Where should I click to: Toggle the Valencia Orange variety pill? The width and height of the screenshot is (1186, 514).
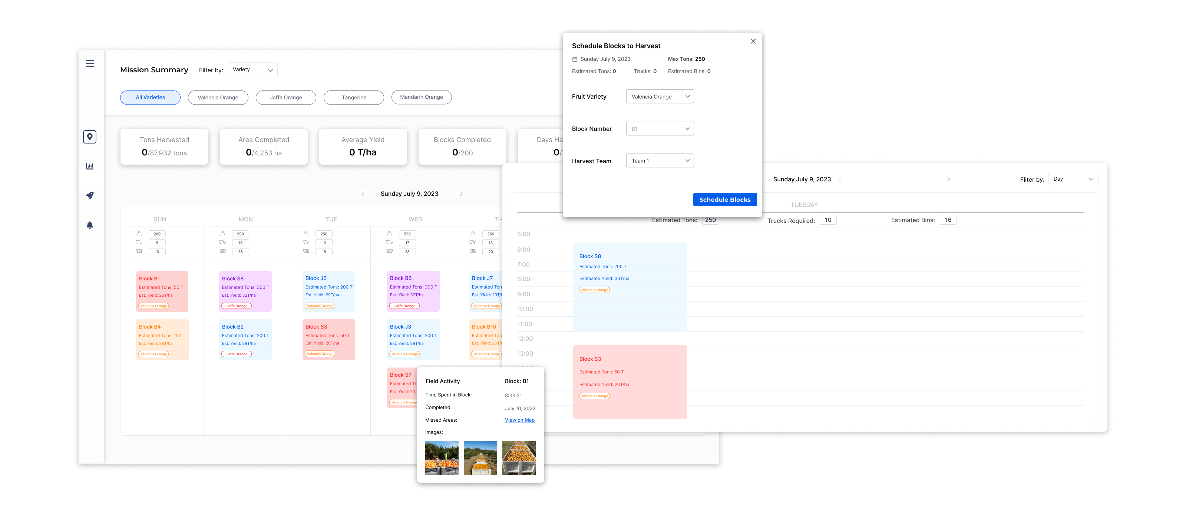tap(218, 98)
